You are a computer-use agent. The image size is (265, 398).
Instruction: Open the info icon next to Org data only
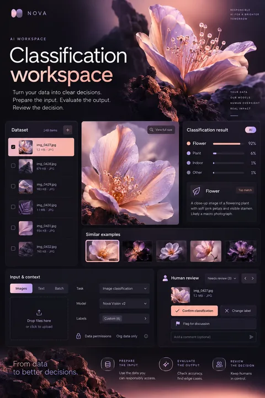146,336
